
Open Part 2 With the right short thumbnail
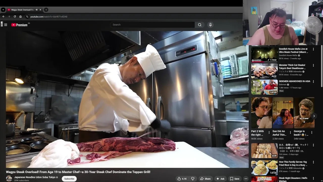[x=261, y=113]
